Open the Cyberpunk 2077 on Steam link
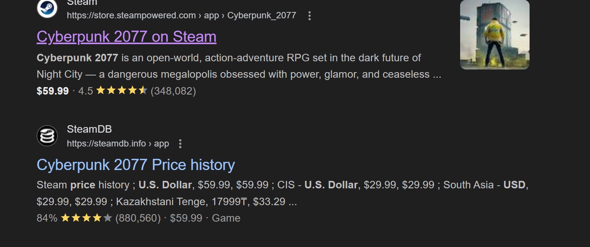590x247 pixels. coord(127,37)
